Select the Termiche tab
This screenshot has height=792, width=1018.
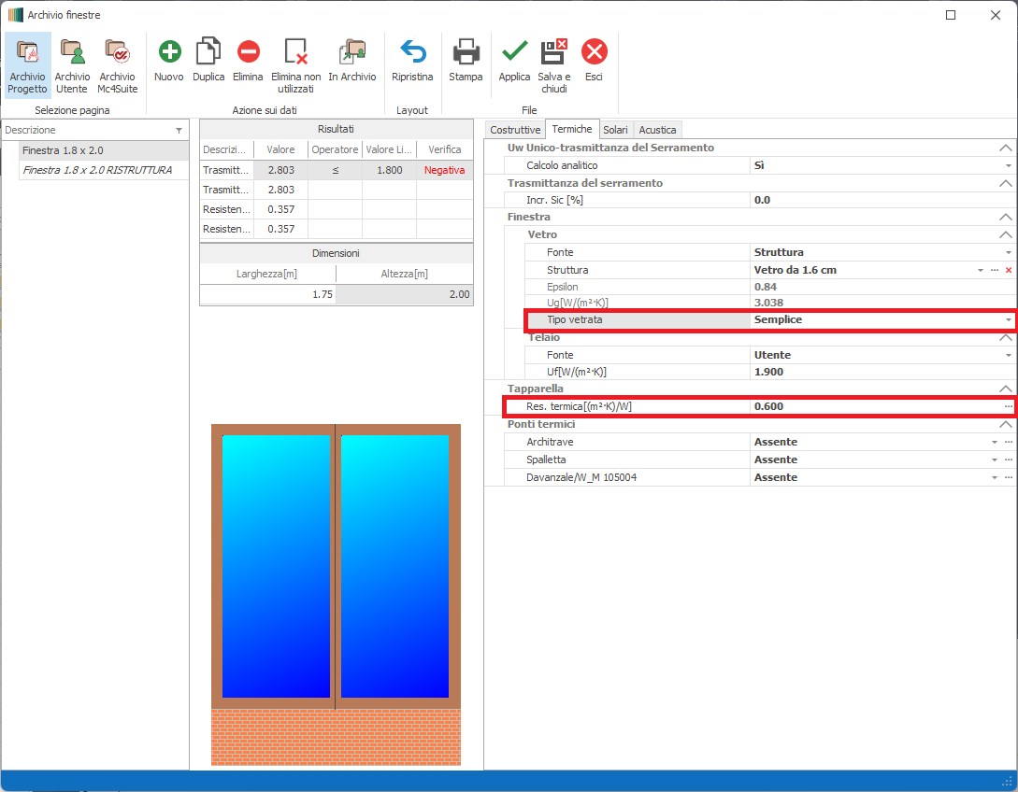(572, 129)
